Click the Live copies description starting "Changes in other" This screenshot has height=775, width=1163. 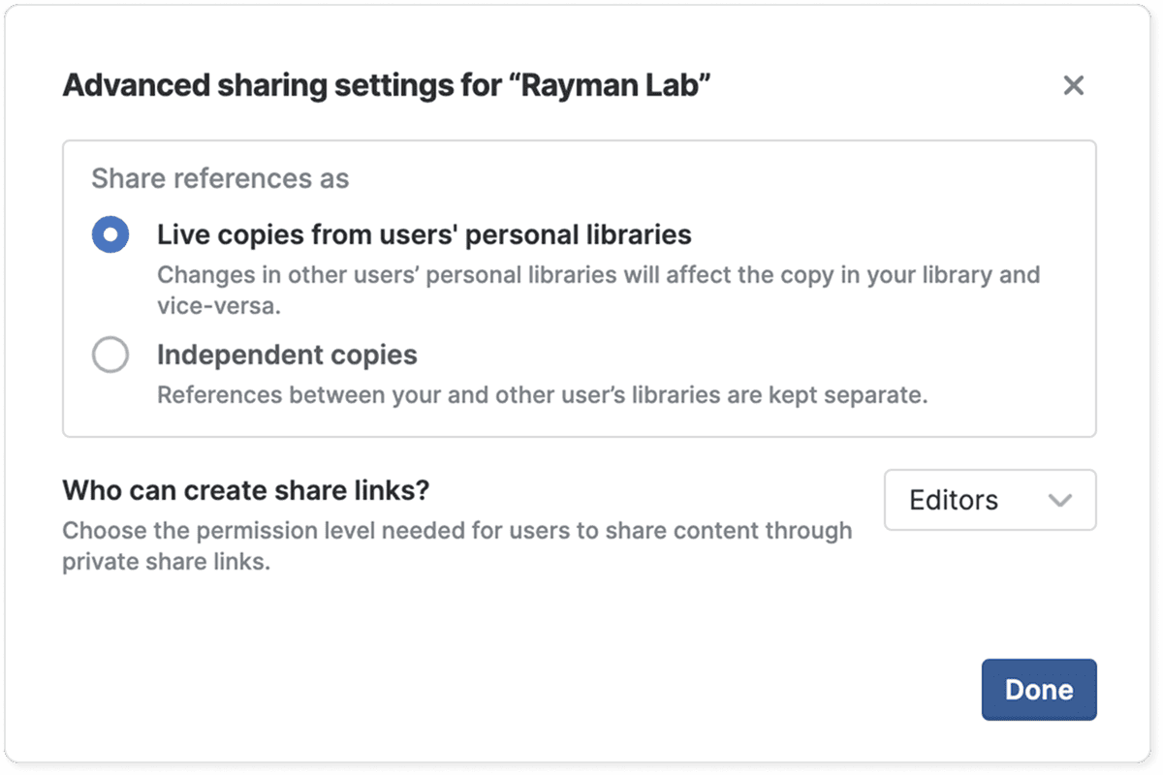[x=598, y=274]
